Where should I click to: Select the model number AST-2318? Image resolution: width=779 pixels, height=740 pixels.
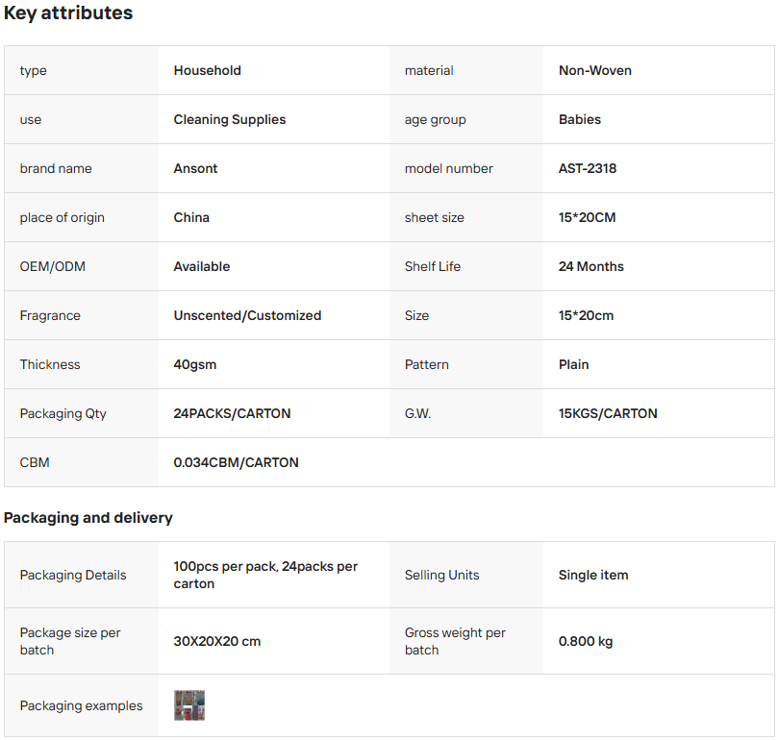tap(587, 168)
